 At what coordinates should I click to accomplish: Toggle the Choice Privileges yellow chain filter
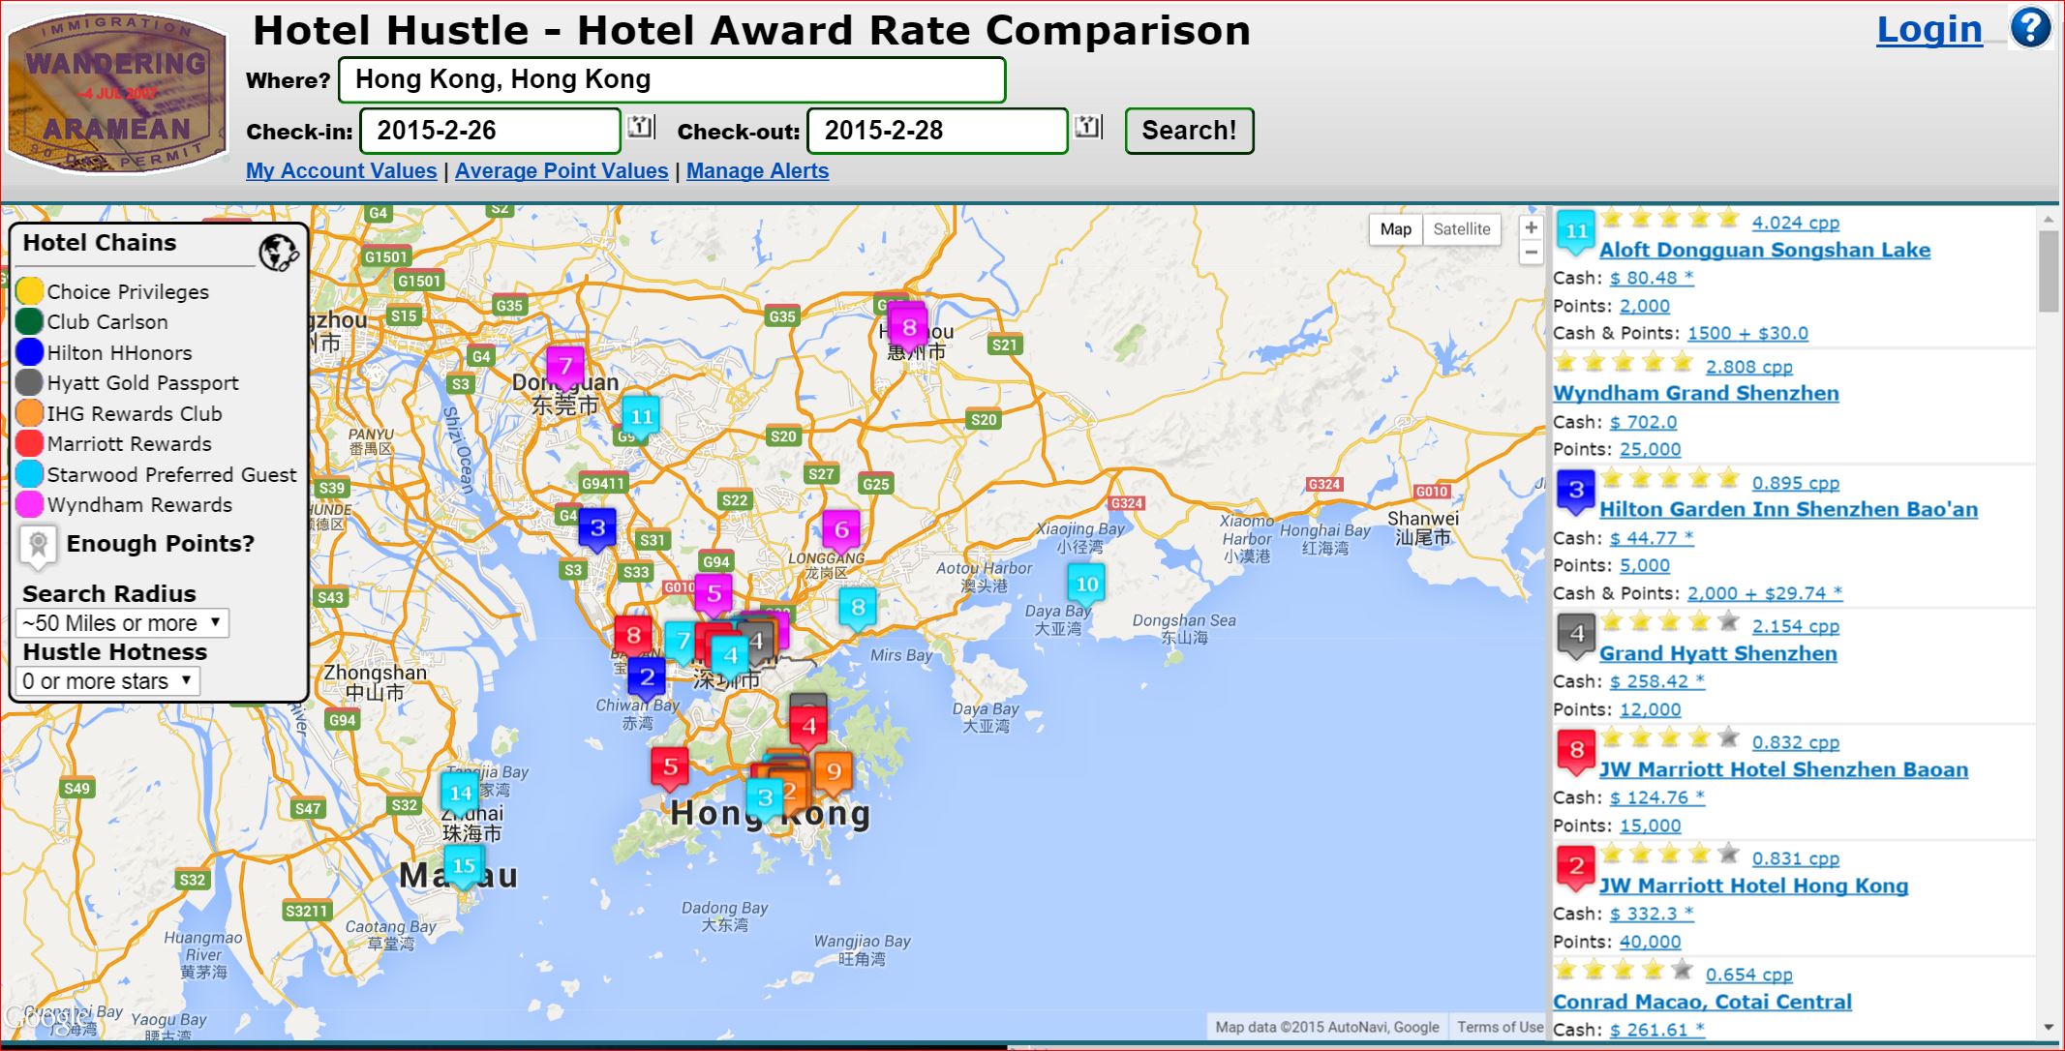pyautogui.click(x=30, y=291)
